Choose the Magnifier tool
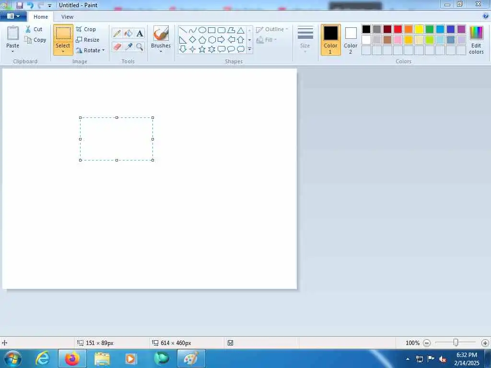This screenshot has height=368, width=491. 140,47
